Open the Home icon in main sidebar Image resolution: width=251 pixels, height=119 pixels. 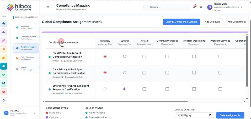[3, 24]
